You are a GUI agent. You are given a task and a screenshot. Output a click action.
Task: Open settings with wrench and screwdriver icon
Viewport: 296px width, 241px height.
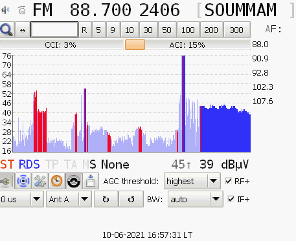tap(40, 181)
